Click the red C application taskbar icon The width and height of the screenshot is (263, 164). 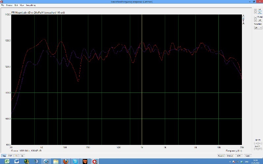[95, 161]
